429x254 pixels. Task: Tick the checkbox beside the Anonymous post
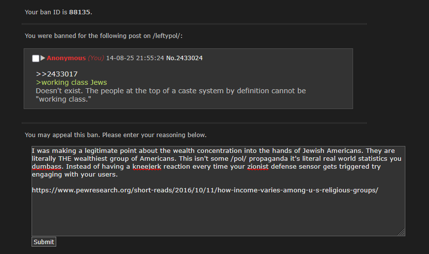point(36,58)
